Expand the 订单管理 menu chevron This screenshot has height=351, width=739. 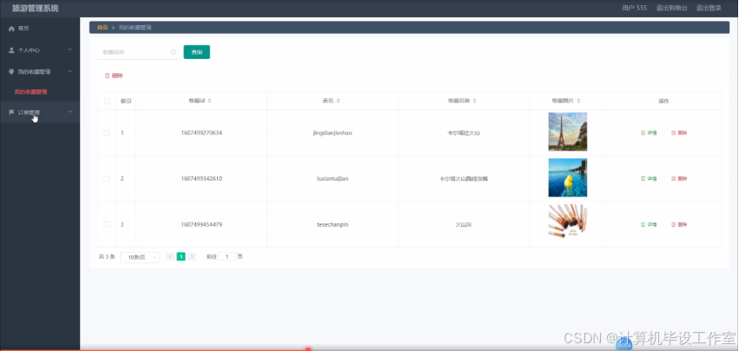point(69,112)
